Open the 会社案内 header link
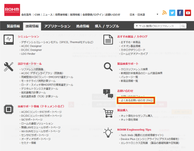Screen dimensions: 194x151 pos(26,14)
